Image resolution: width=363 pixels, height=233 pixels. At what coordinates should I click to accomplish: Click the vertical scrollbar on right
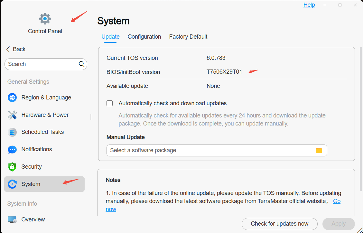361,119
